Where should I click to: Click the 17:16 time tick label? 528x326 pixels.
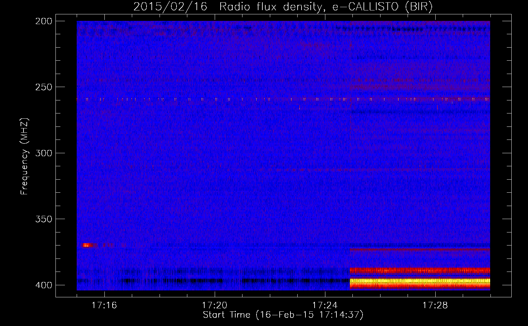coord(104,305)
